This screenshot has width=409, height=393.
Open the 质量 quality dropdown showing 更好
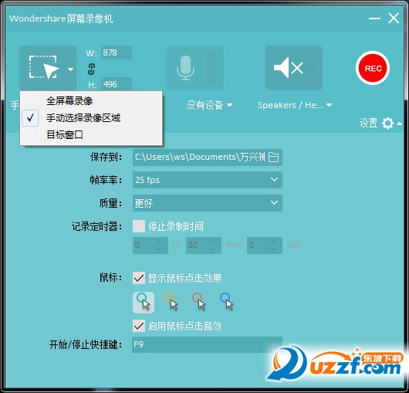(208, 203)
